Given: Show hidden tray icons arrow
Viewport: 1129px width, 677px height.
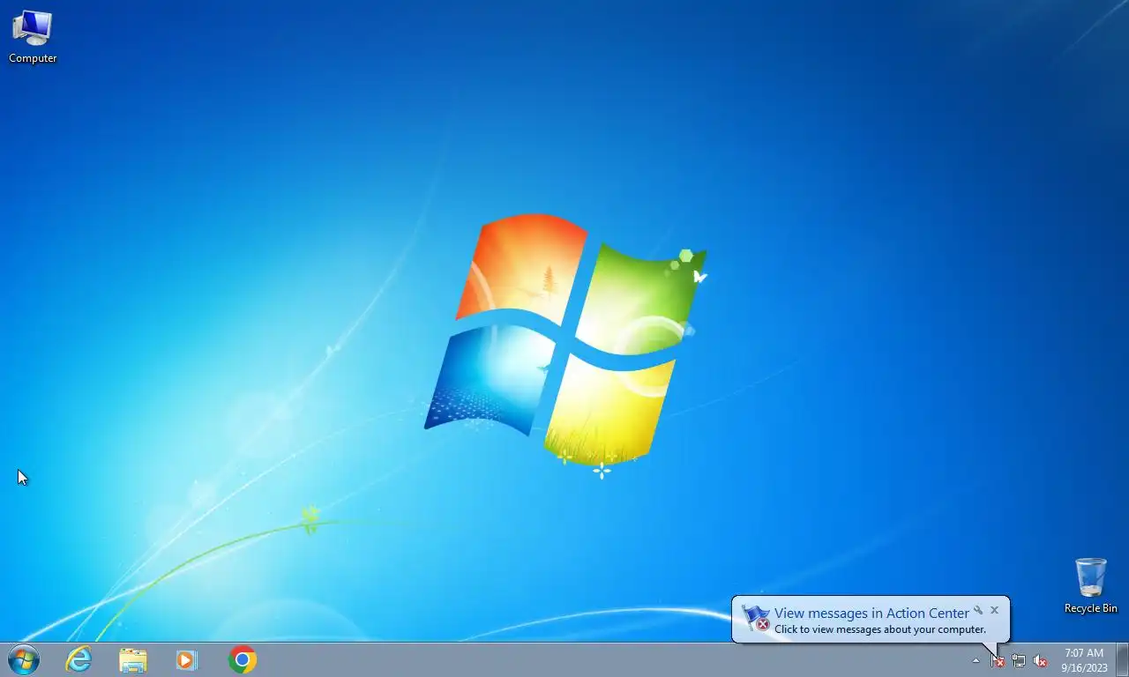Looking at the screenshot, I should click(976, 660).
